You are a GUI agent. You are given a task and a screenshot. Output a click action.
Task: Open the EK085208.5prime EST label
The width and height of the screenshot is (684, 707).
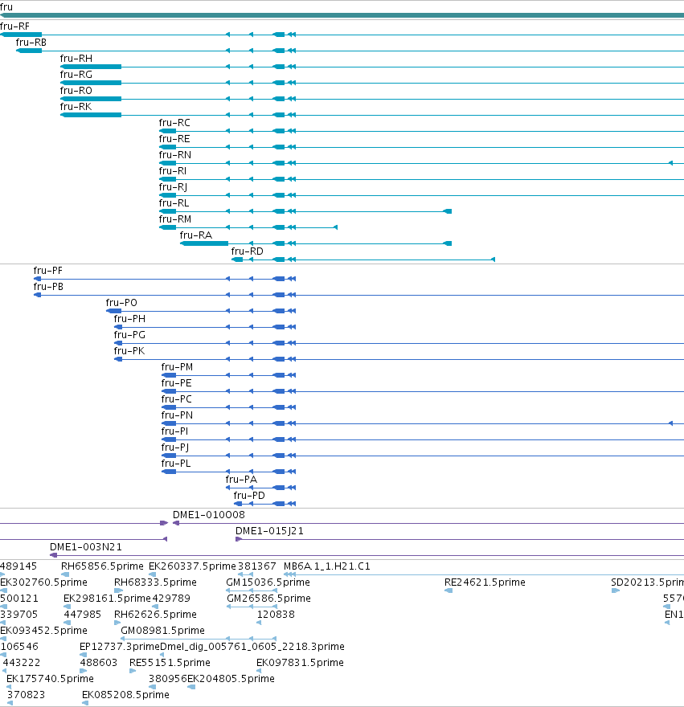point(125,695)
